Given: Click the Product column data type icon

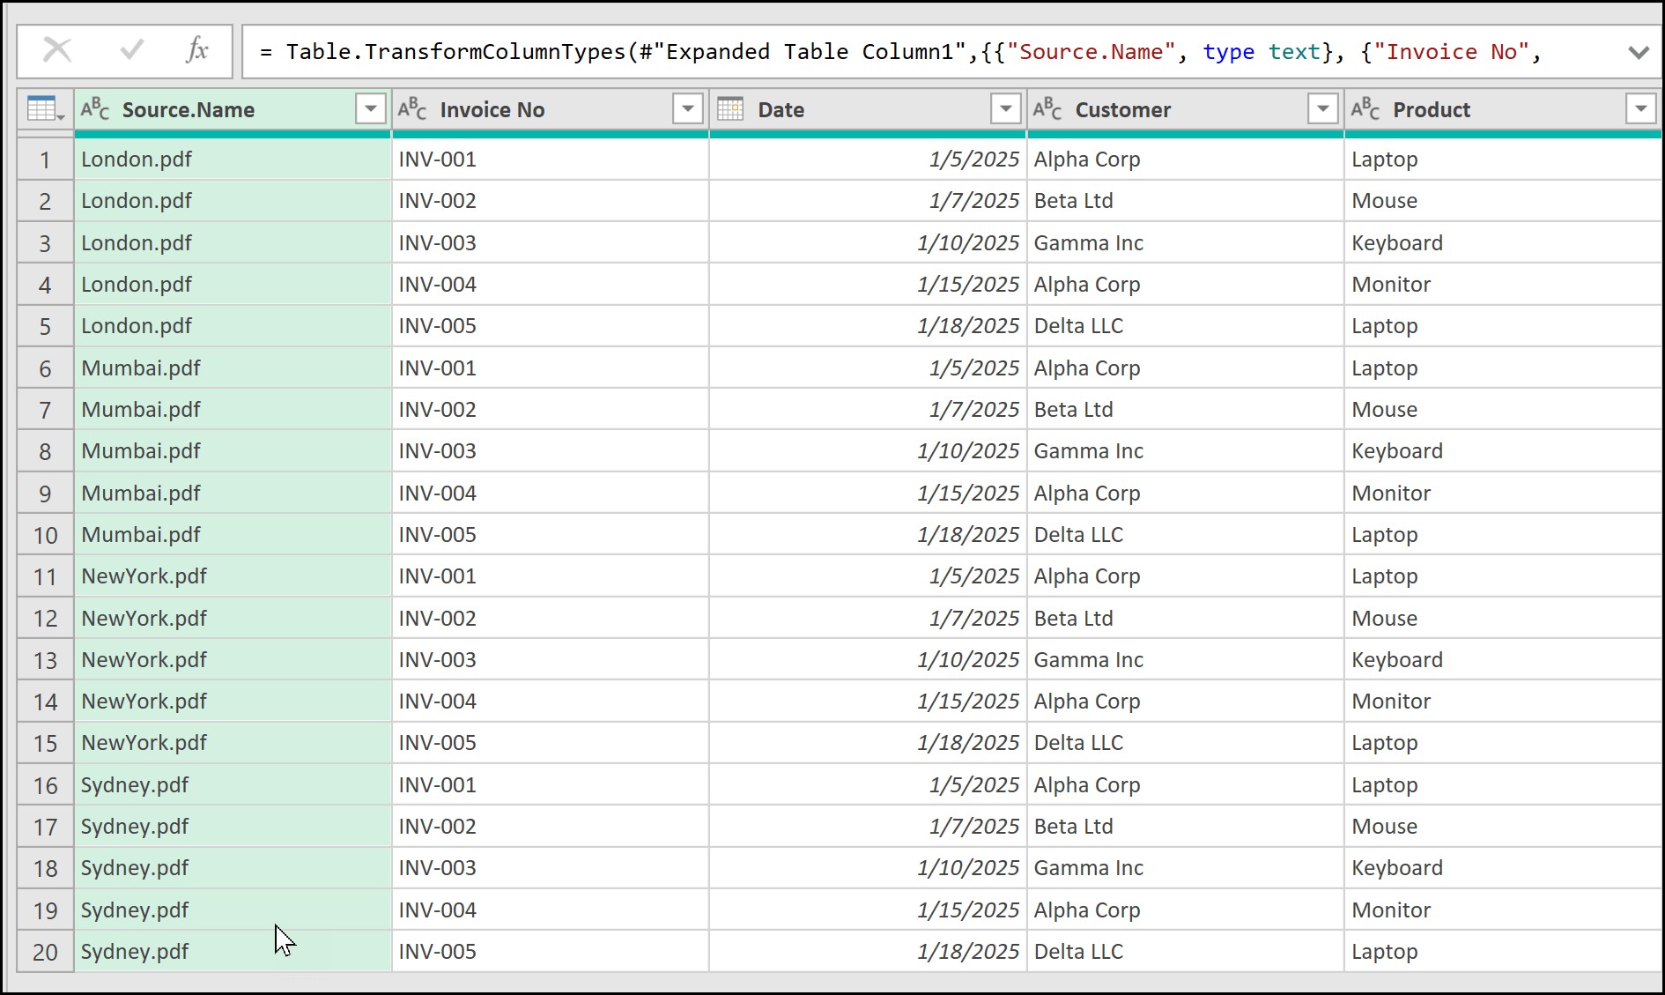Looking at the screenshot, I should pyautogui.click(x=1365, y=109).
